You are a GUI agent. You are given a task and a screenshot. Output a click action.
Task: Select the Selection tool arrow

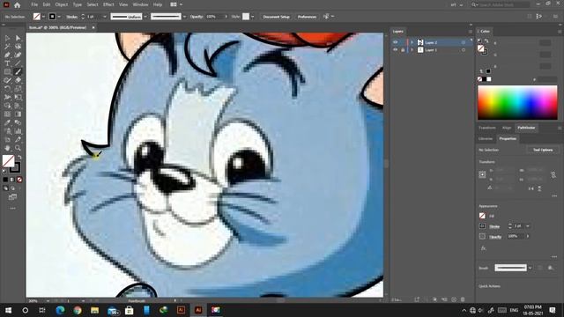[7, 38]
